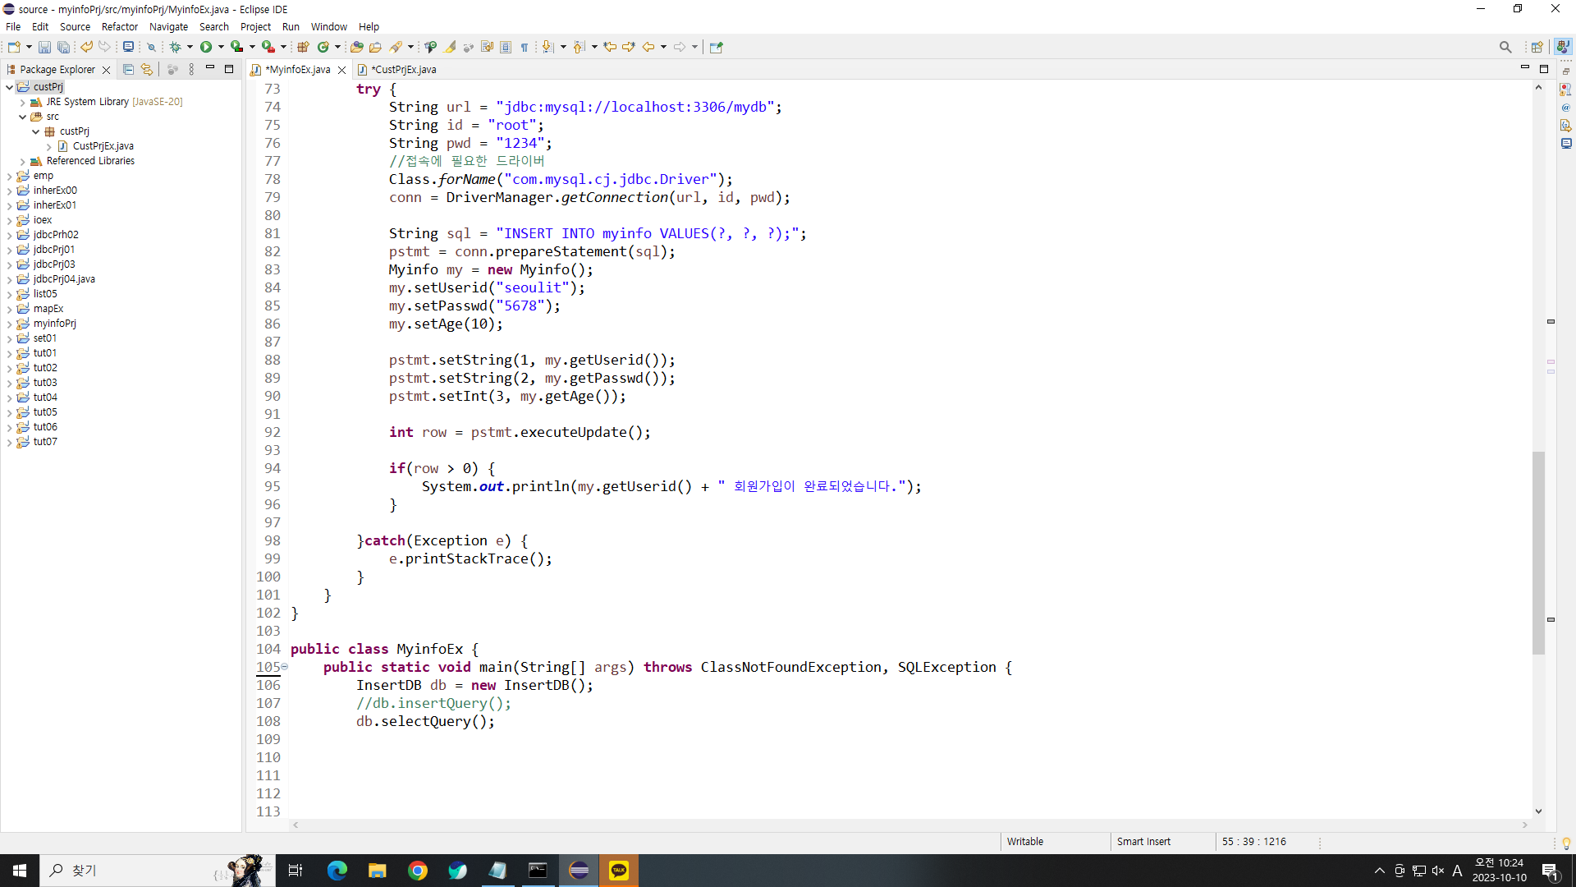The height and width of the screenshot is (887, 1576).
Task: Run the program with green play icon
Action: pyautogui.click(x=206, y=48)
